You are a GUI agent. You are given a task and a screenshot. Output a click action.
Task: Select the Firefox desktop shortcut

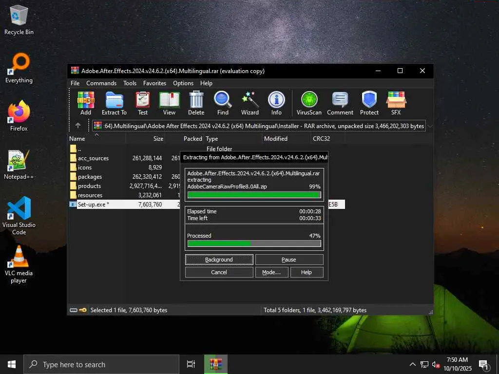pos(19,116)
